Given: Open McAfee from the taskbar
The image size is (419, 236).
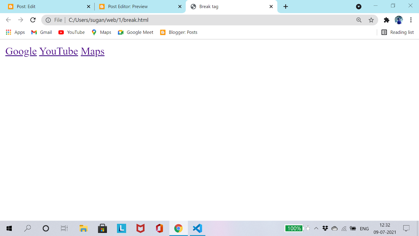Looking at the screenshot, I should pos(140,228).
